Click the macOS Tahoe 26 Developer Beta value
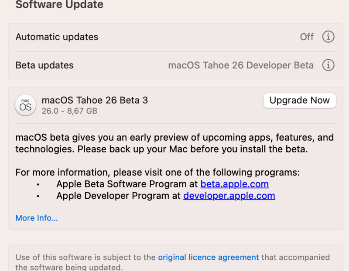Screen dimensions: 349x271 241,65
